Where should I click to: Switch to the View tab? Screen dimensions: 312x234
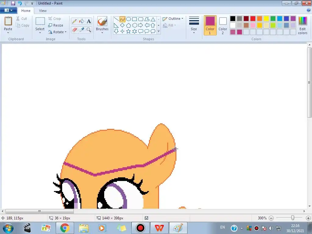tap(43, 11)
